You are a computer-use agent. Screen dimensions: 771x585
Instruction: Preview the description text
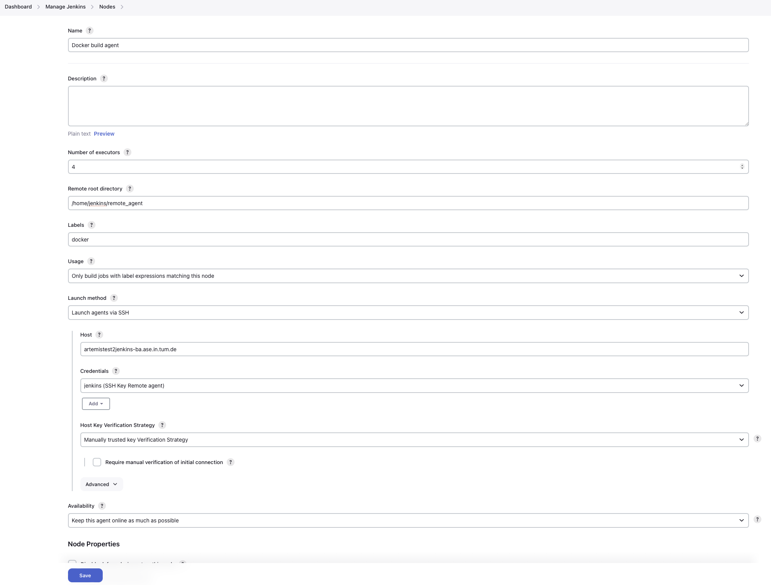point(104,134)
